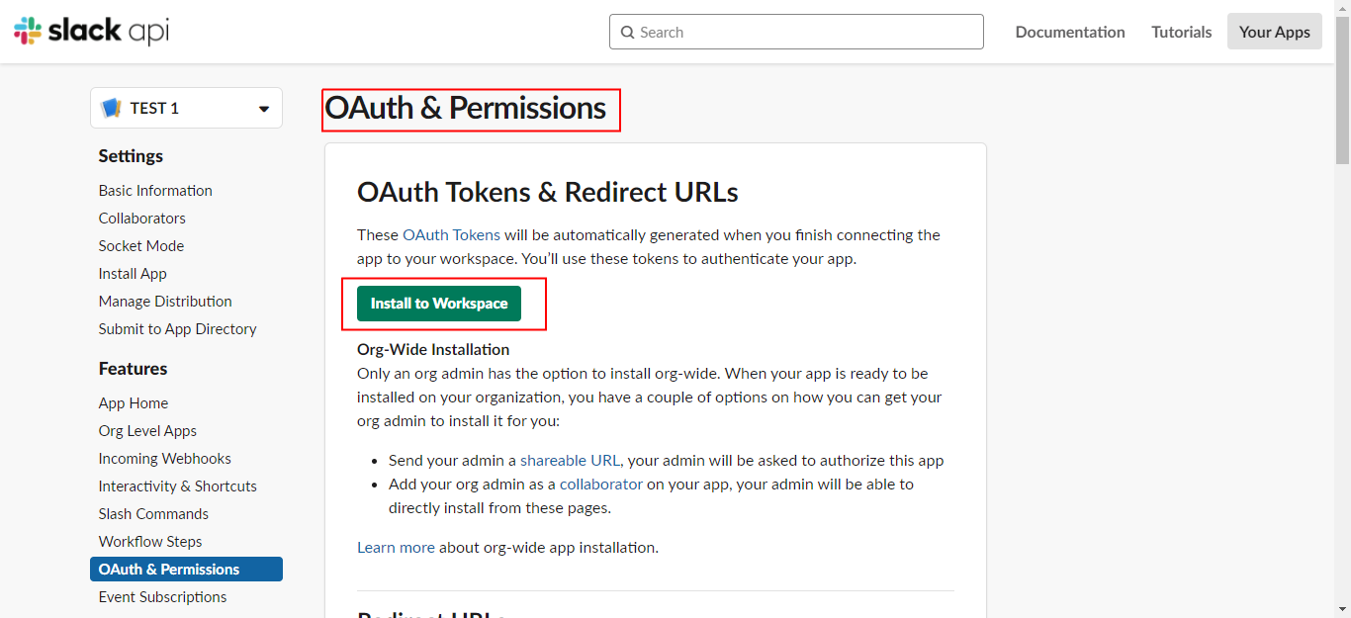
Task: Click the magnifier icon in search box
Action: tap(627, 32)
